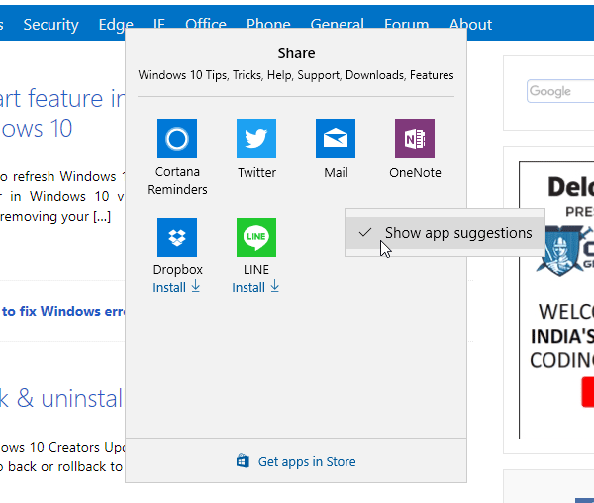This screenshot has height=503, width=594.
Task: Share to Cortana Reminders app icon
Action: 177,139
